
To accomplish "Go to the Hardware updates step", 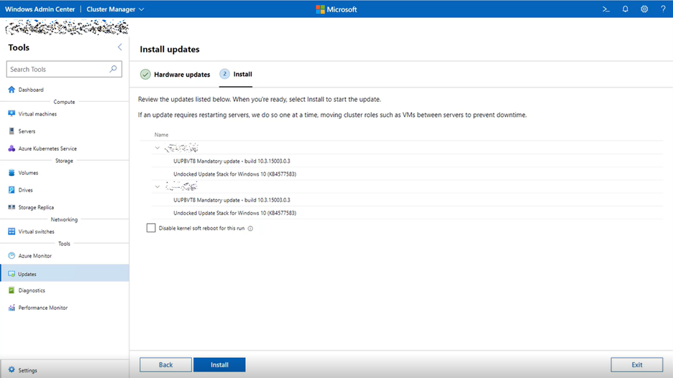I will point(175,74).
